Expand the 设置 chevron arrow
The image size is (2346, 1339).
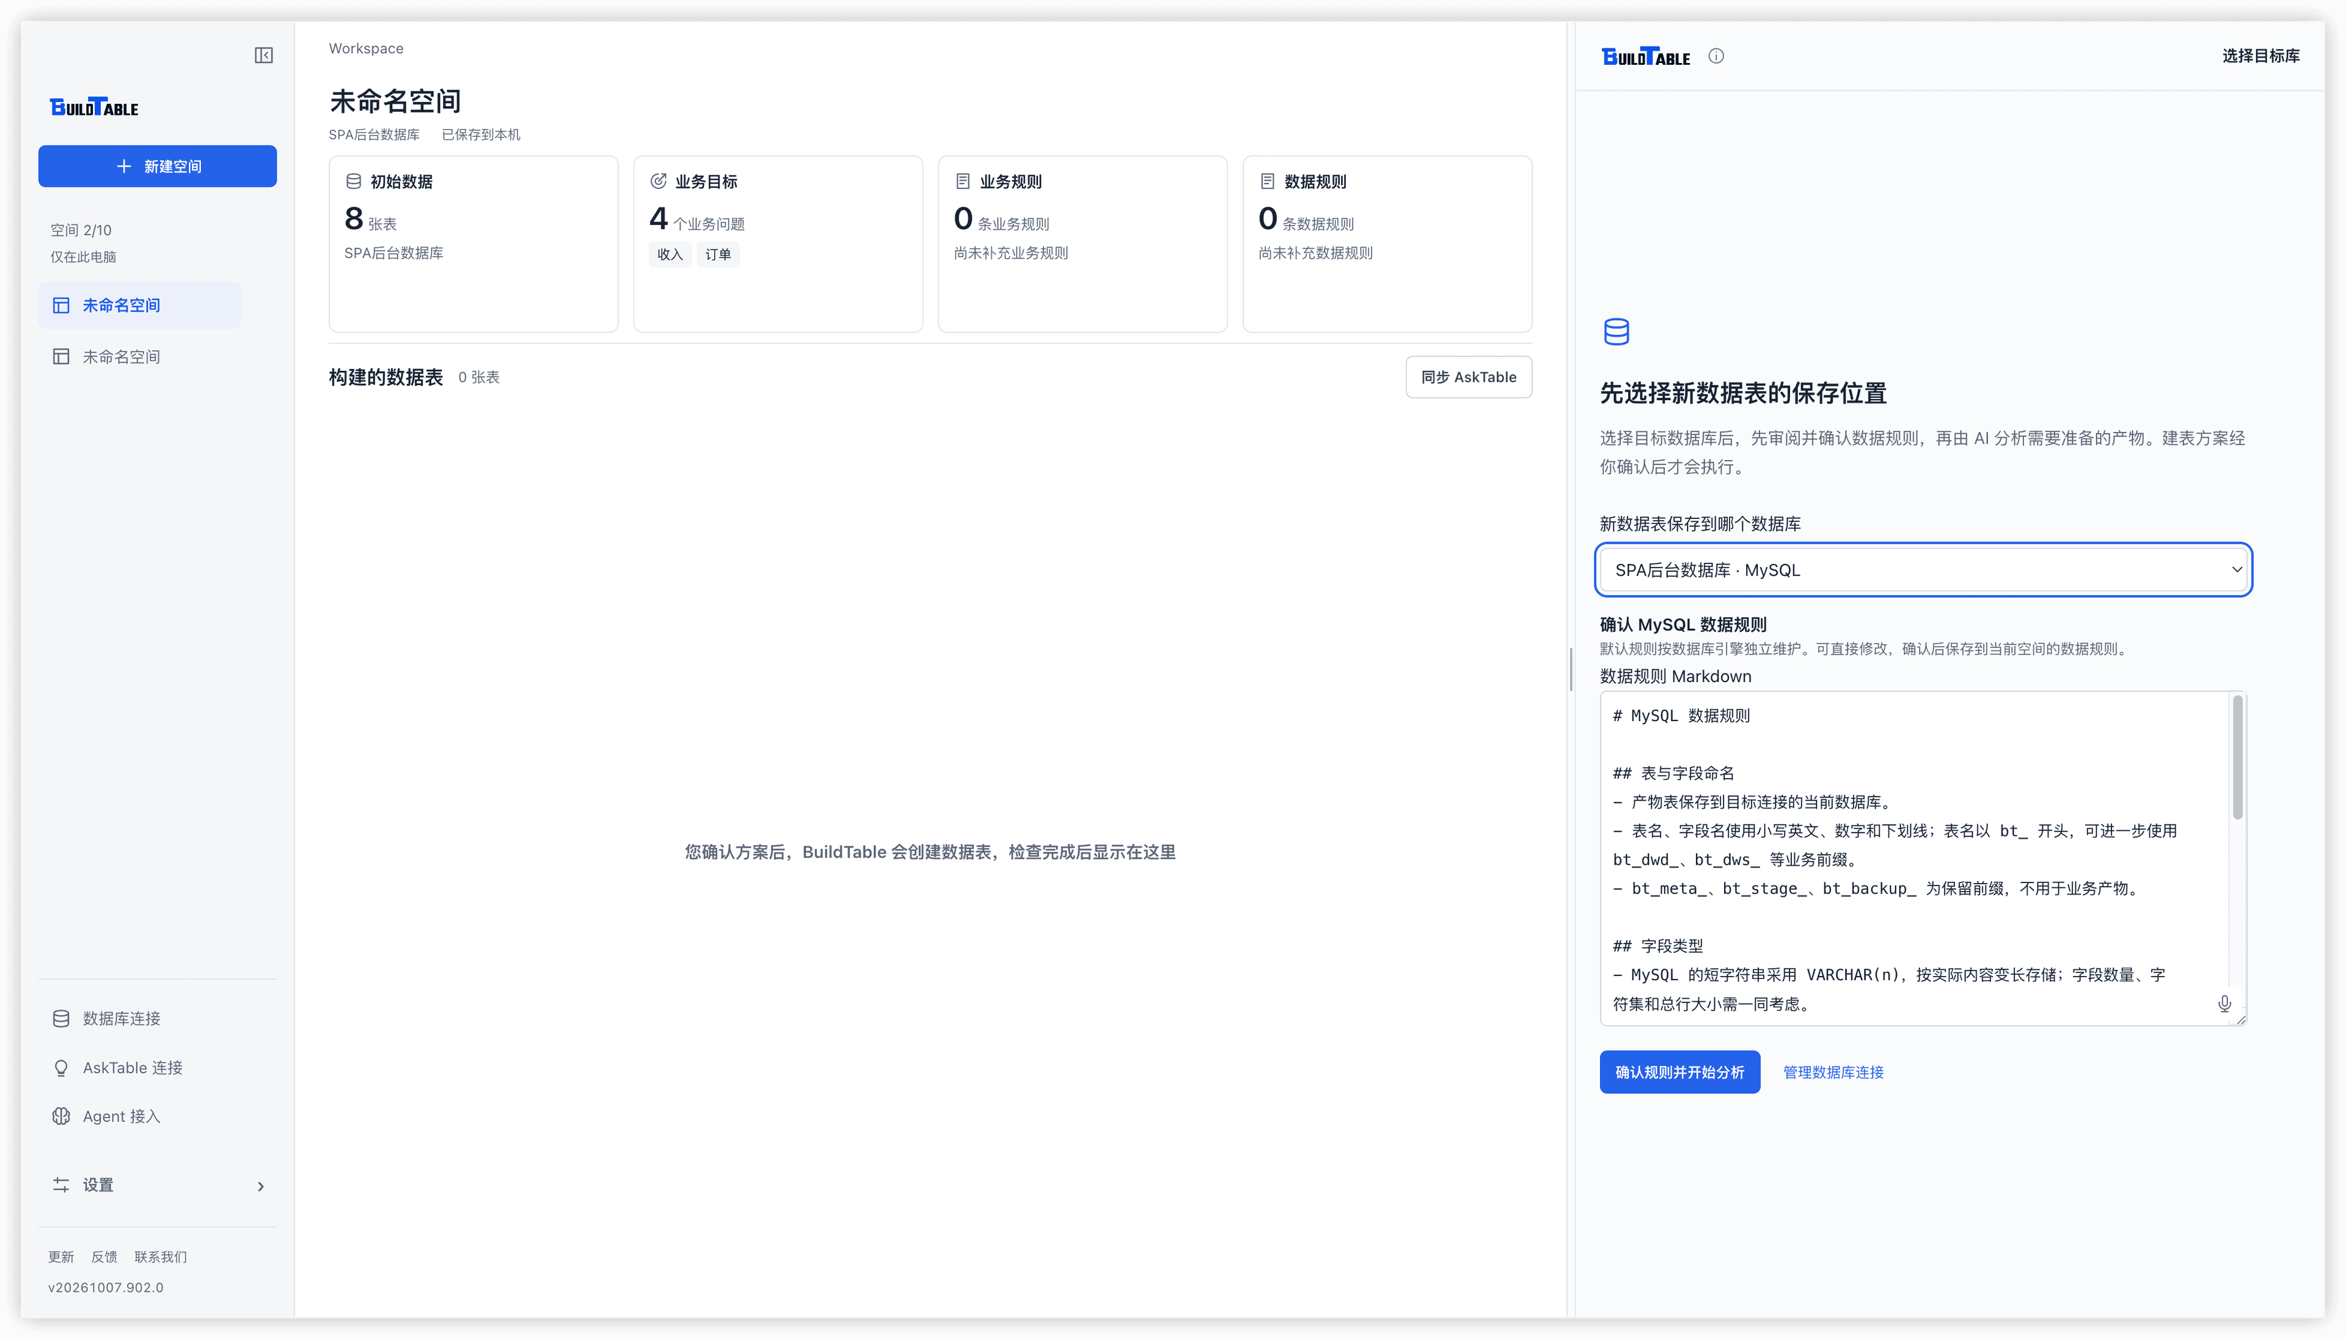tap(261, 1186)
